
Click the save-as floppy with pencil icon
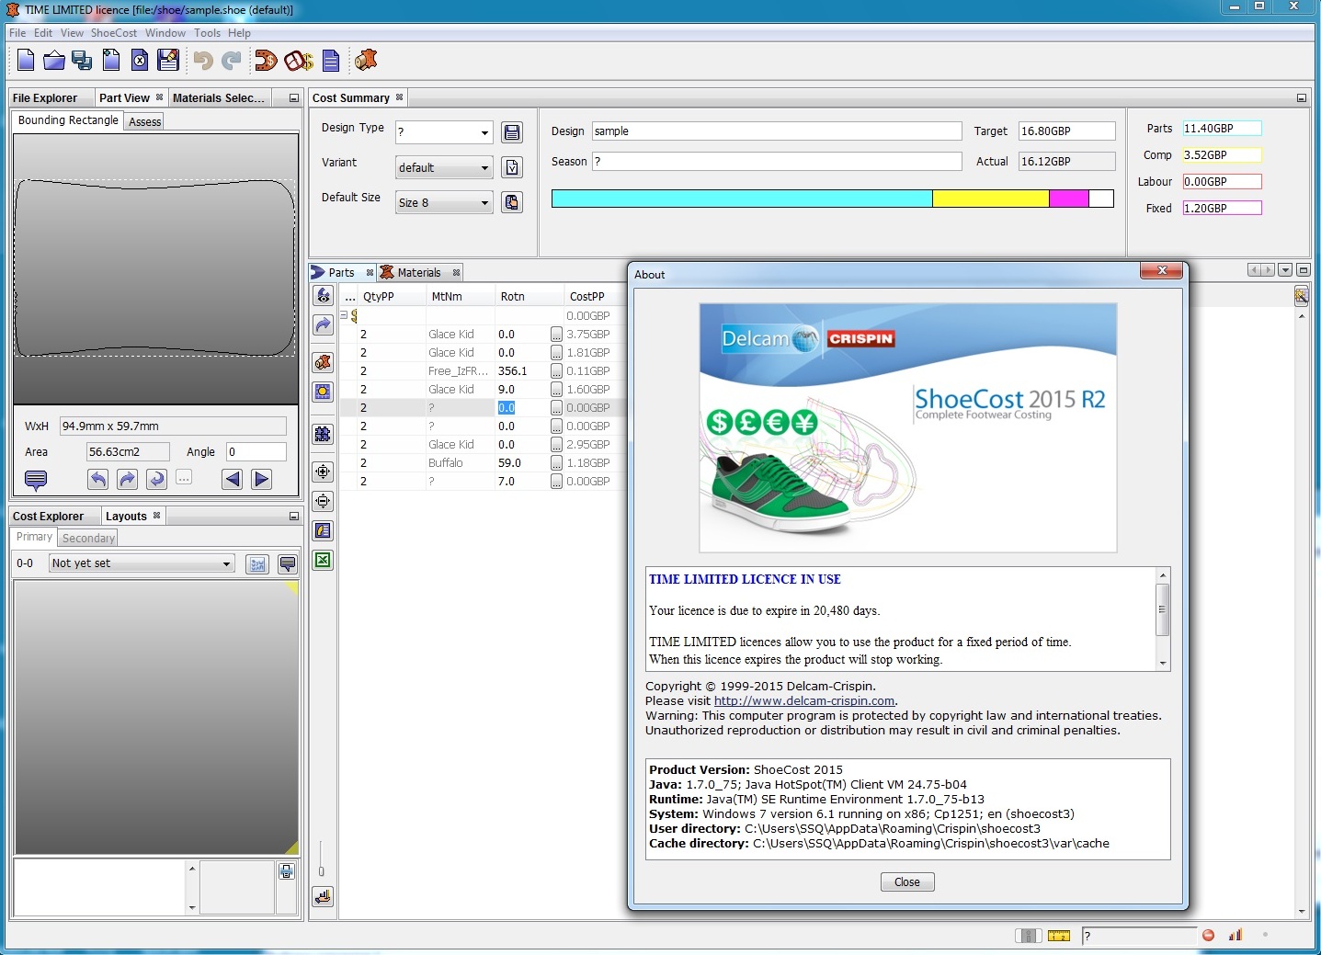168,61
